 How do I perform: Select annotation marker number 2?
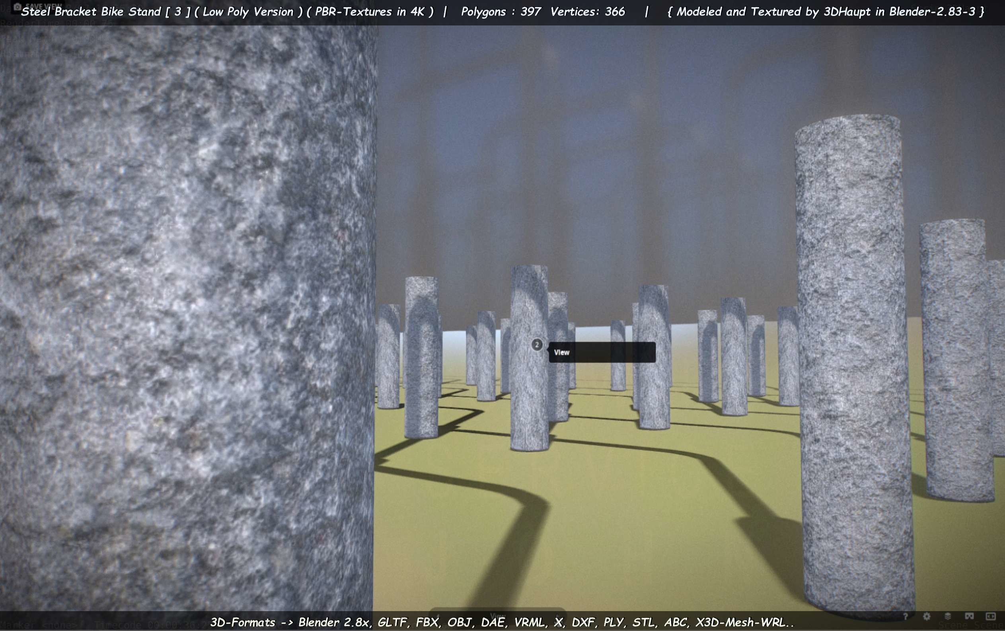pyautogui.click(x=537, y=345)
